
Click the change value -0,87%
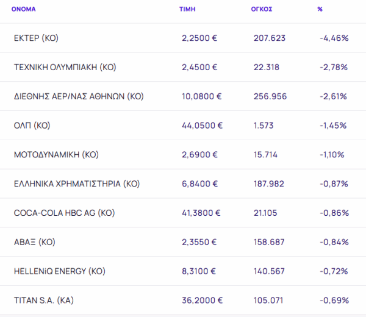tap(334, 184)
